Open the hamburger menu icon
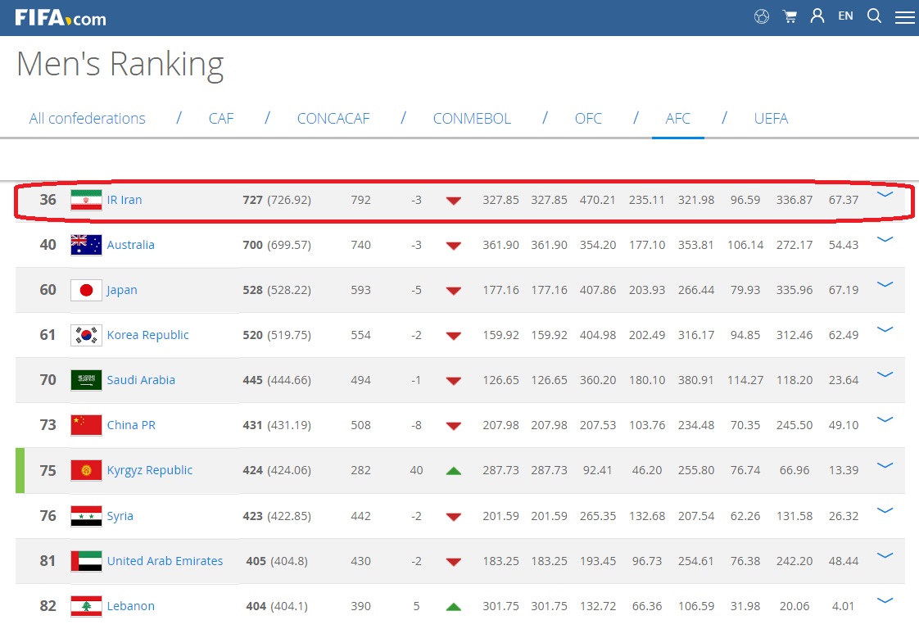919x629 pixels. [x=904, y=17]
